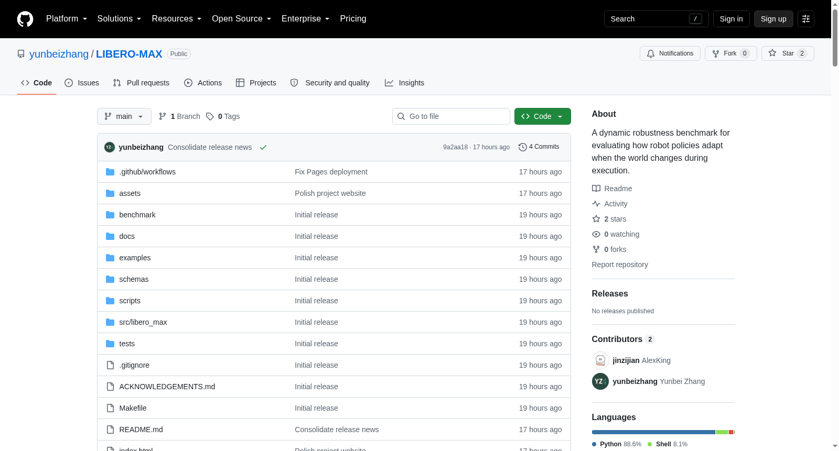Click the .gitignore file icon
The width and height of the screenshot is (839, 451).
110,365
